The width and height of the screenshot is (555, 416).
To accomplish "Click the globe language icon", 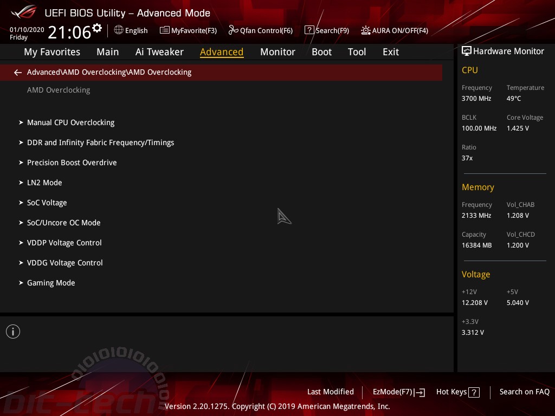I will tap(119, 30).
